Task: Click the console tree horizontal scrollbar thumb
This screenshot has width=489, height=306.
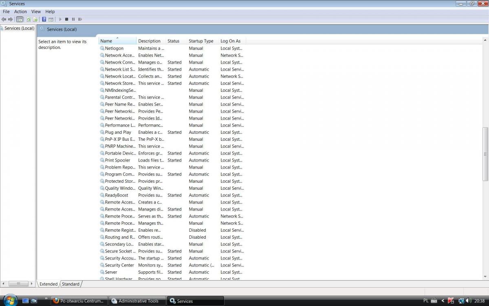Action: point(18,284)
